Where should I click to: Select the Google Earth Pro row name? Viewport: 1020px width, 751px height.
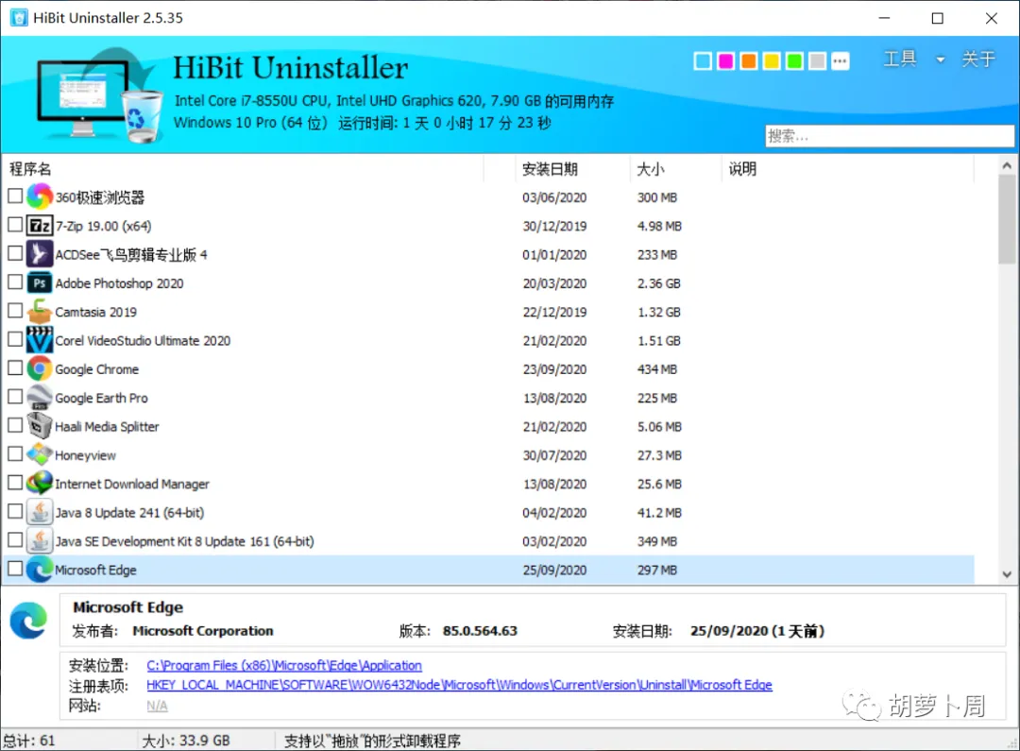coord(101,398)
